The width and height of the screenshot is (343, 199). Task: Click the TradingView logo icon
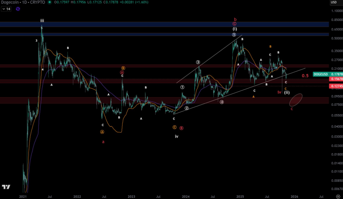pyautogui.click(x=6, y=187)
